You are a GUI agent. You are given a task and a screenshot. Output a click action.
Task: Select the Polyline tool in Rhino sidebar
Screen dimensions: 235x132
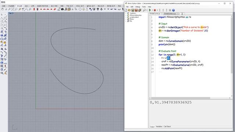[x=2, y=18]
